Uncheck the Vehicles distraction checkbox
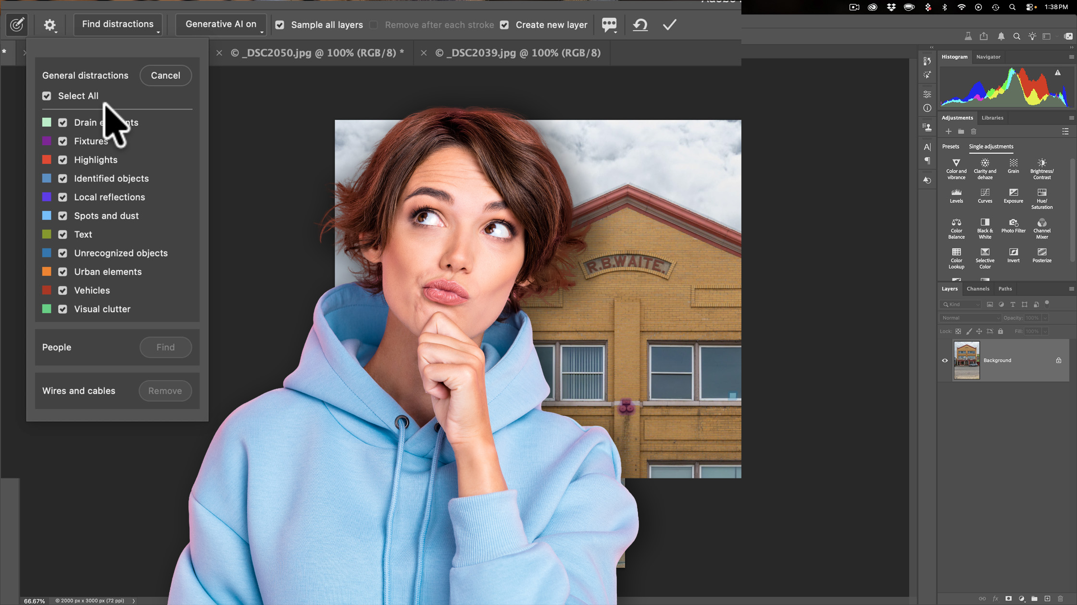1077x605 pixels. tap(63, 290)
